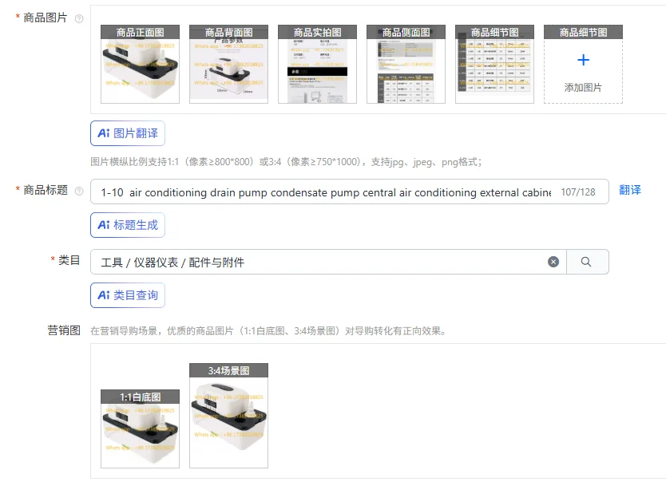This screenshot has height=482, width=666.
Task: Click the 营销图 section label
Action: pyautogui.click(x=64, y=330)
